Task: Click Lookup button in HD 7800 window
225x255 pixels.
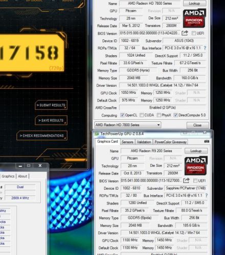Action: click(194, 4)
